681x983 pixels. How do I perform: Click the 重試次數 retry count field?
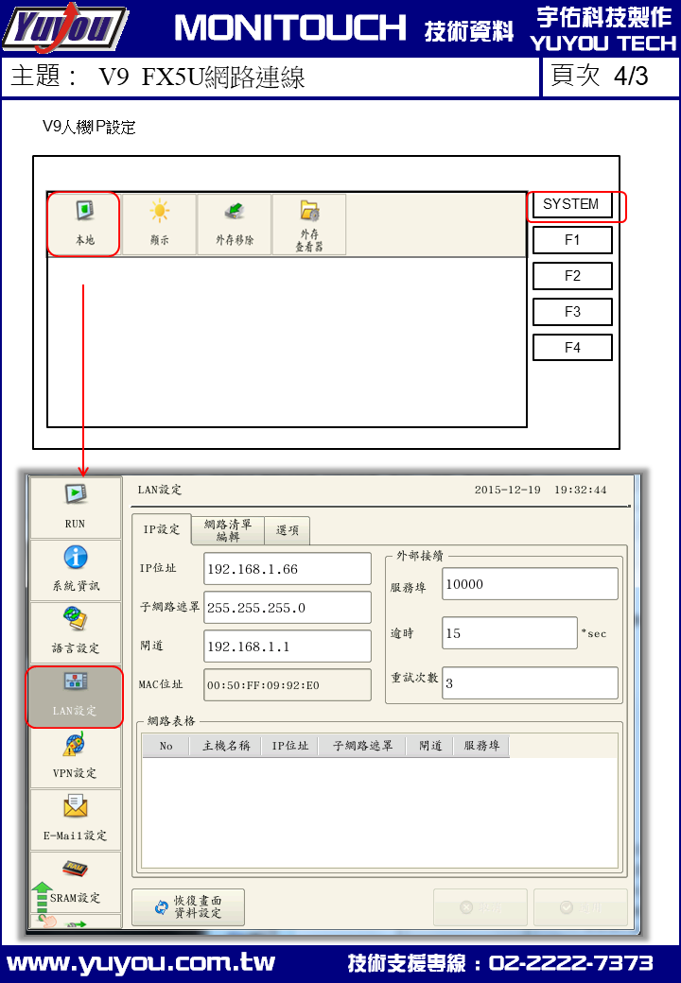[x=530, y=682]
